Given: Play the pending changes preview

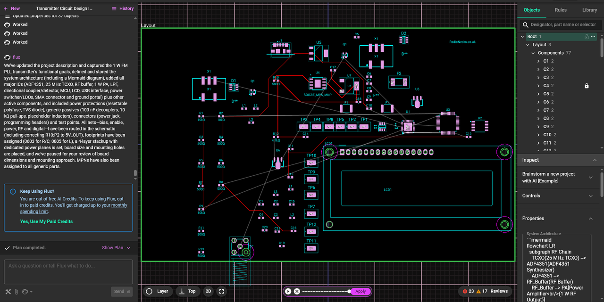Looking at the screenshot, I should [x=288, y=291].
